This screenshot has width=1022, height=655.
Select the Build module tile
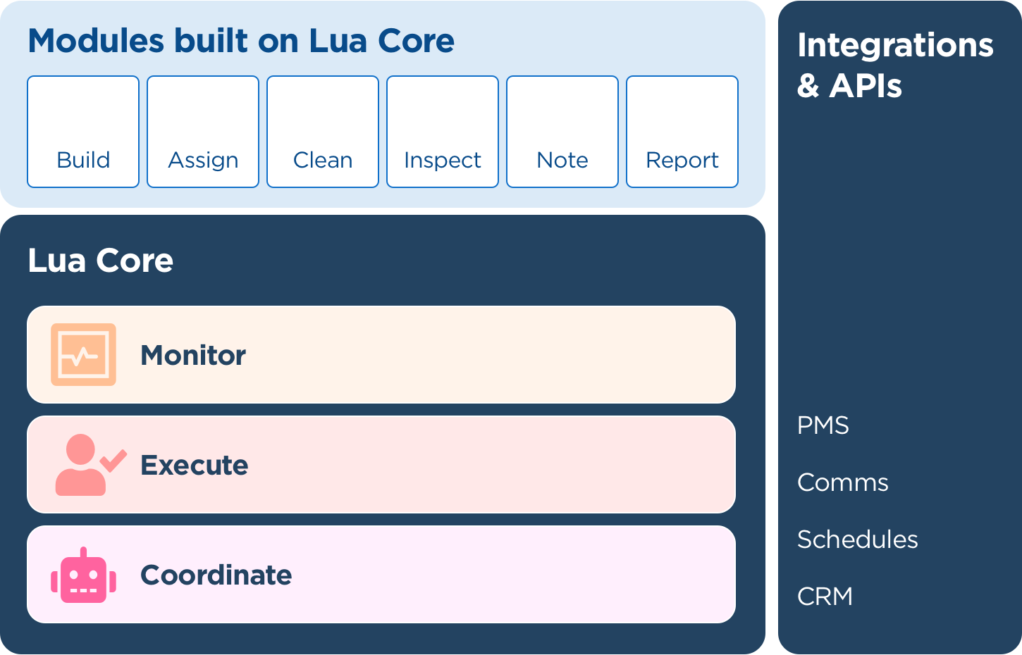(83, 132)
